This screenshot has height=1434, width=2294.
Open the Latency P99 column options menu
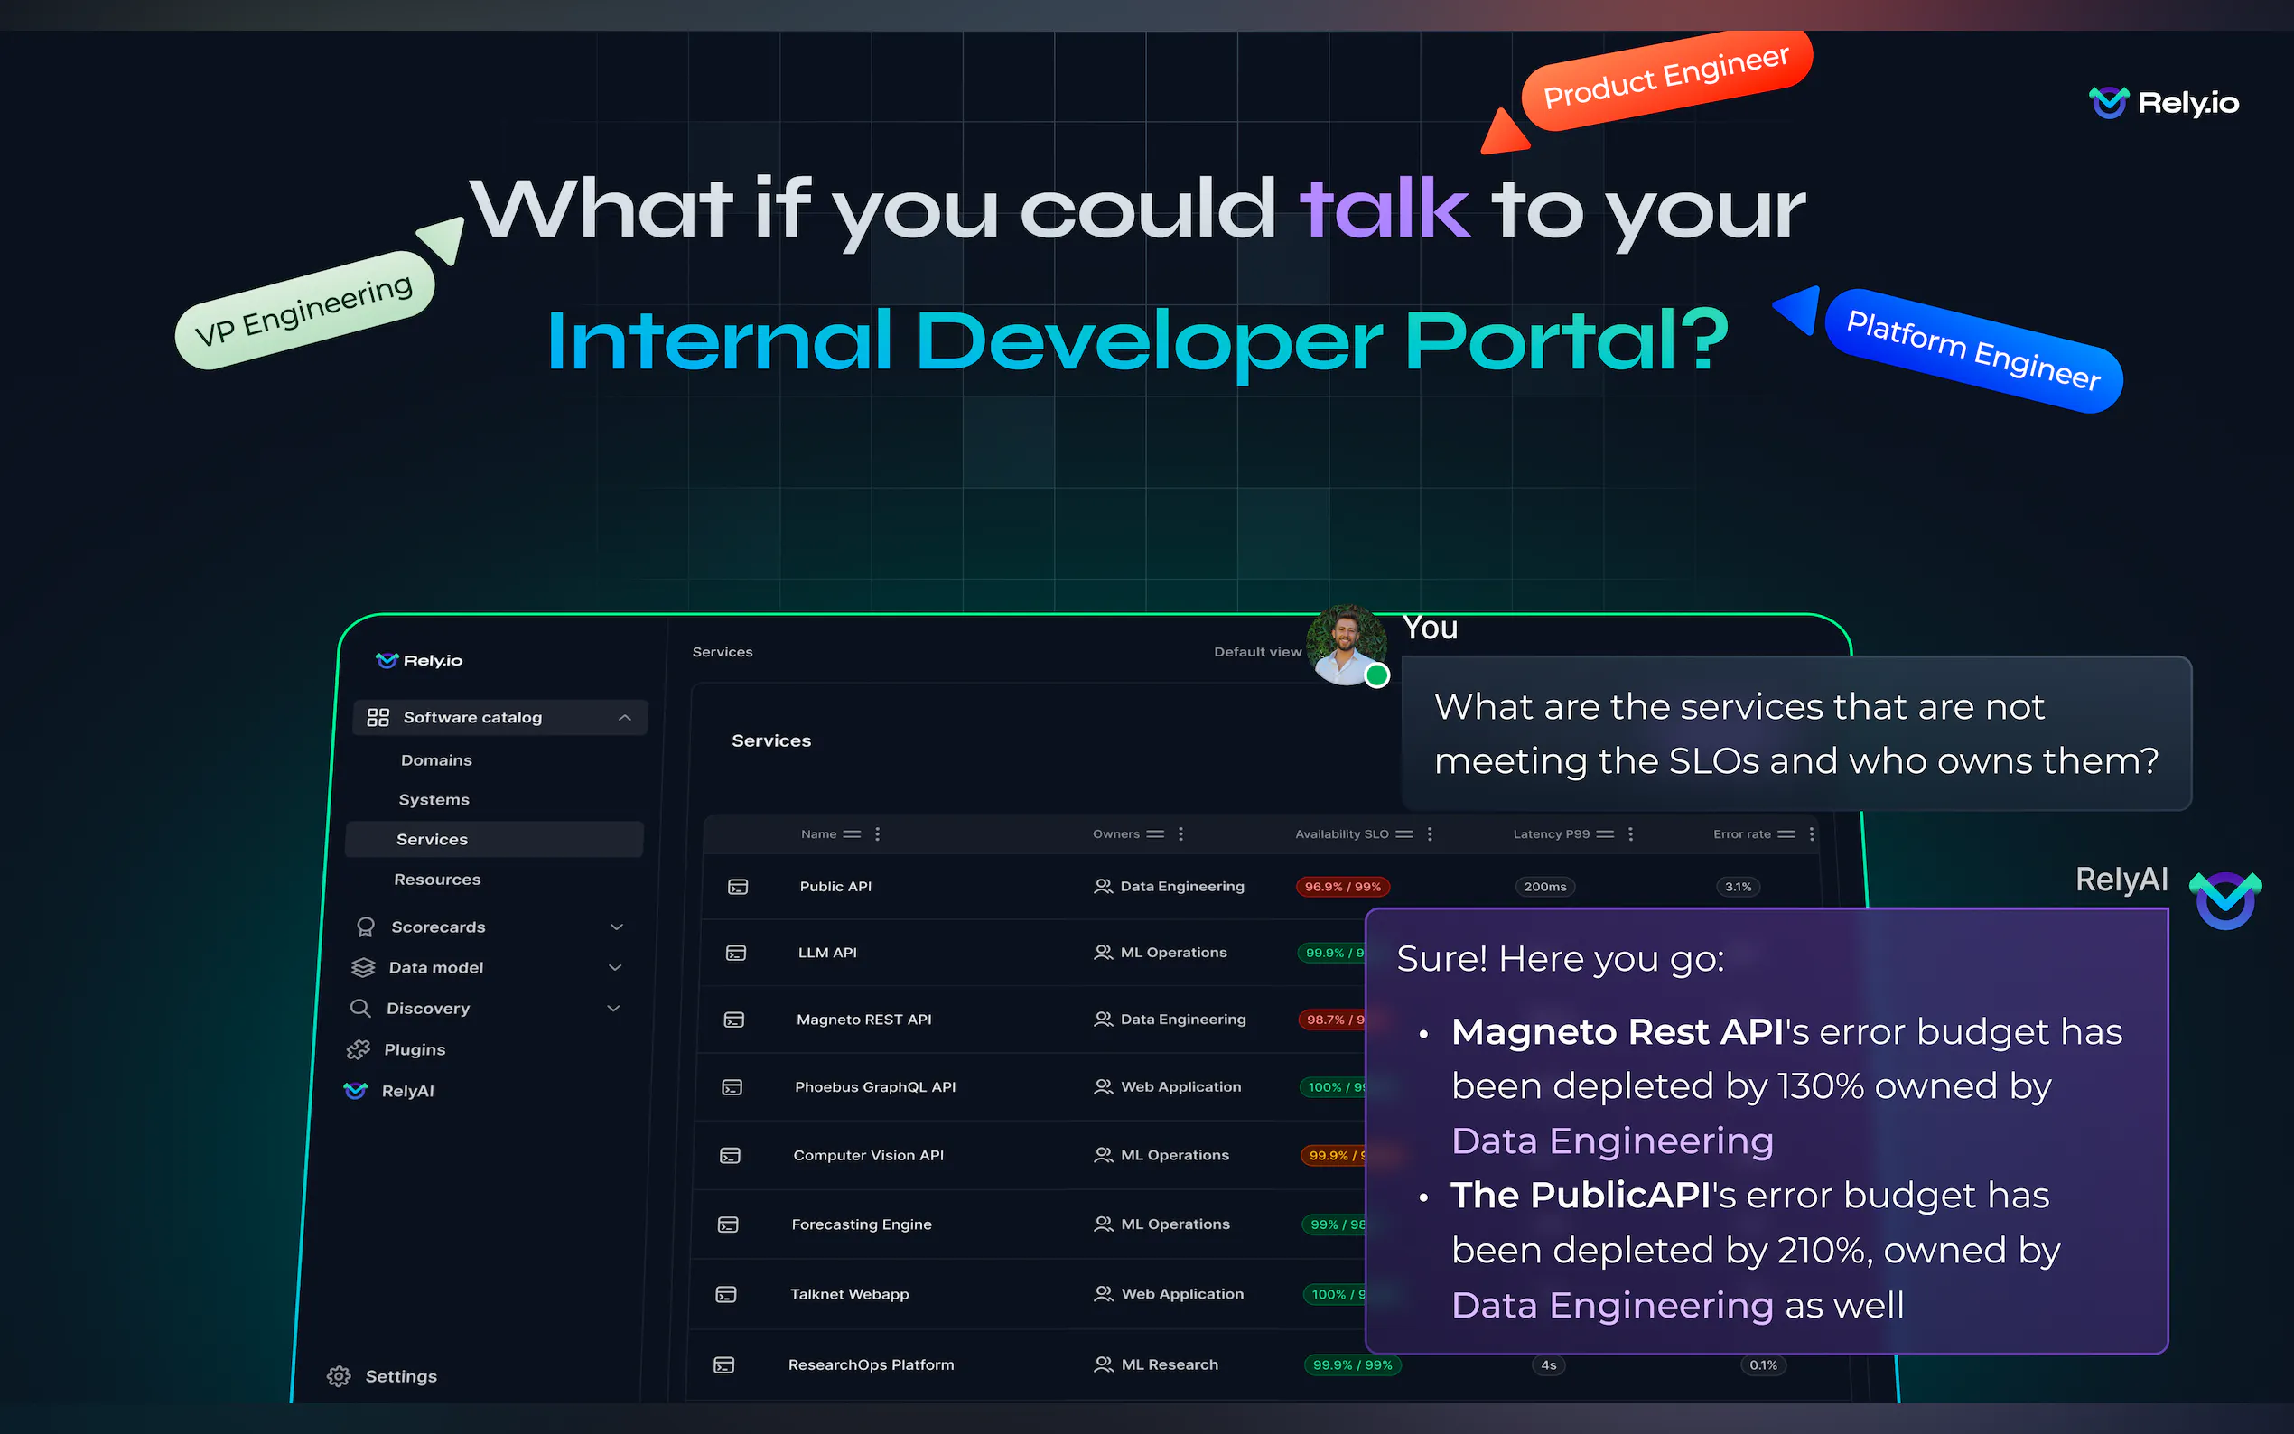pos(1631,834)
